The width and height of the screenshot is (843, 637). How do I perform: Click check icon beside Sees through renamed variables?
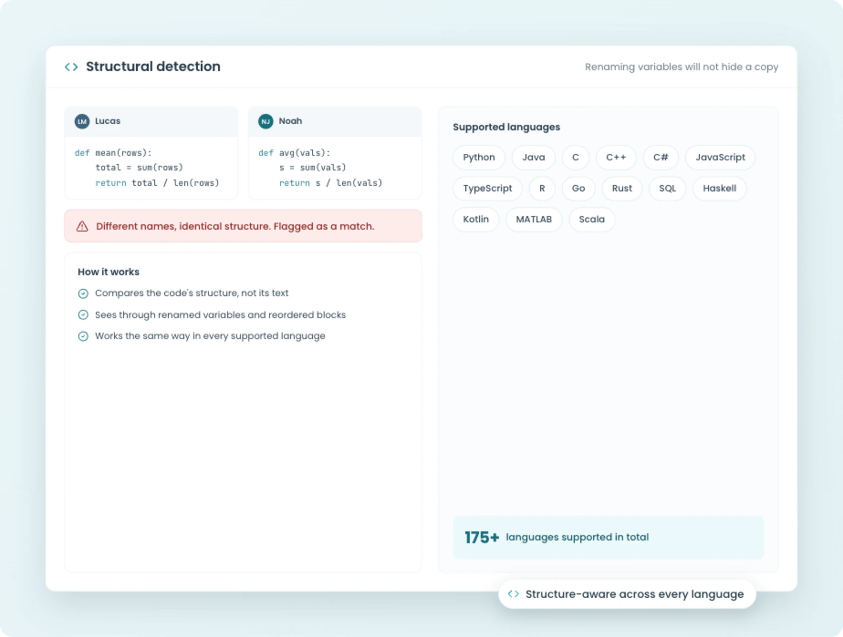coord(83,315)
